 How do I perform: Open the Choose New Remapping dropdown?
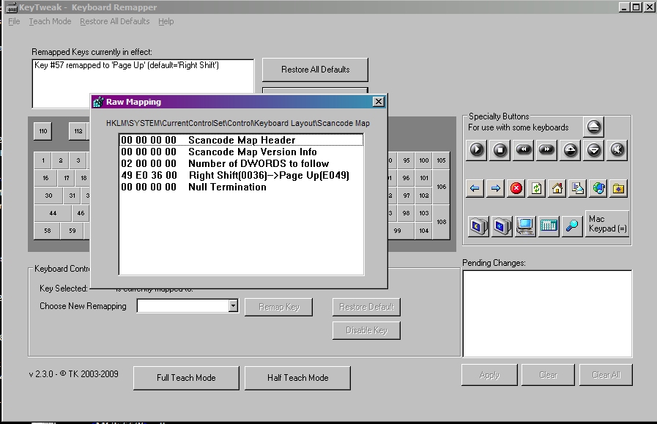[x=233, y=306]
